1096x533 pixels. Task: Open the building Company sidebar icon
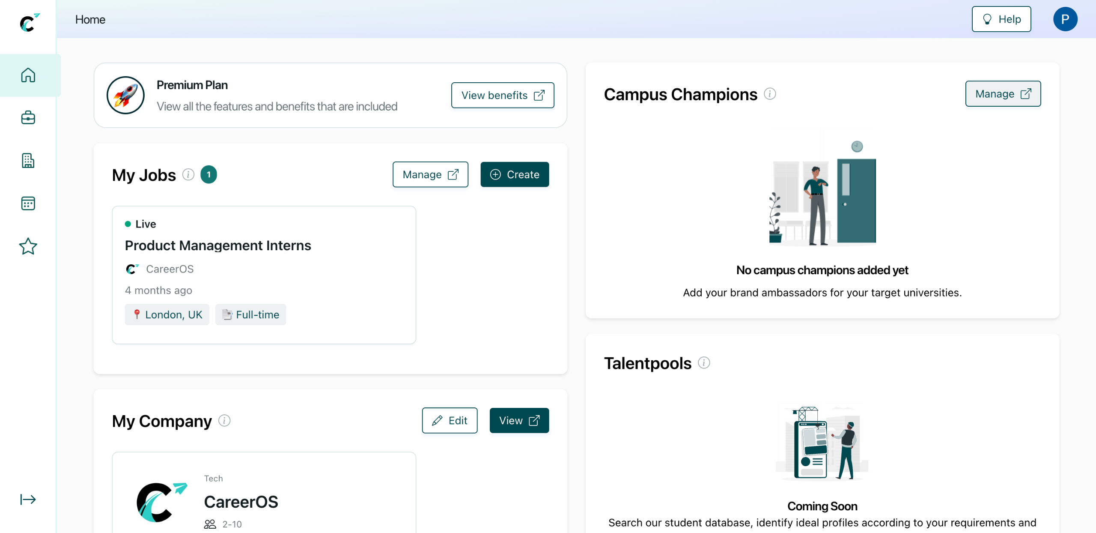[28, 161]
